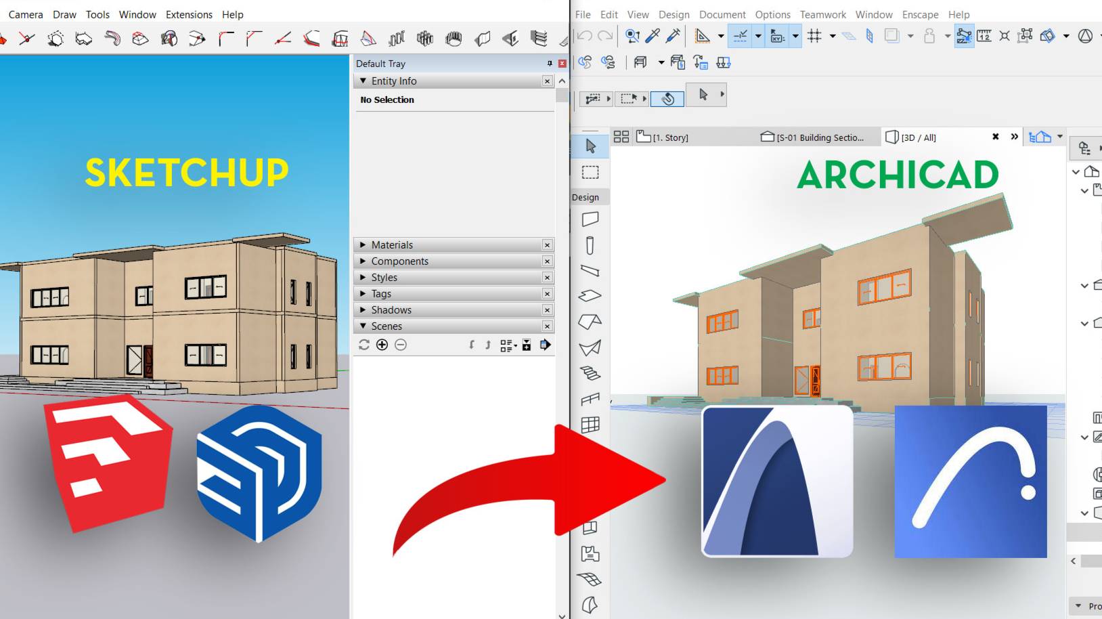Select the Follow Me tool in SketchUp toolbar
This screenshot has width=1102, height=619.
click(112, 39)
